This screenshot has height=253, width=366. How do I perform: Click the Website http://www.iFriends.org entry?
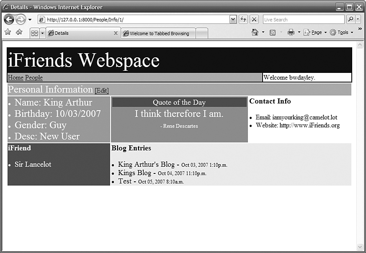coord(298,125)
